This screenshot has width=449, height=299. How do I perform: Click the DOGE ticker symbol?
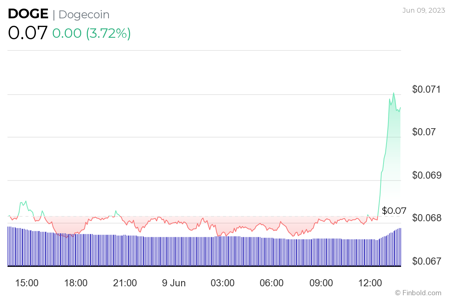pyautogui.click(x=28, y=14)
